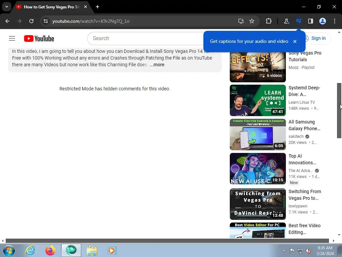The image size is (342, 257).
Task: Play the NEW AI USE CASES thumbnail
Action: (x=258, y=169)
